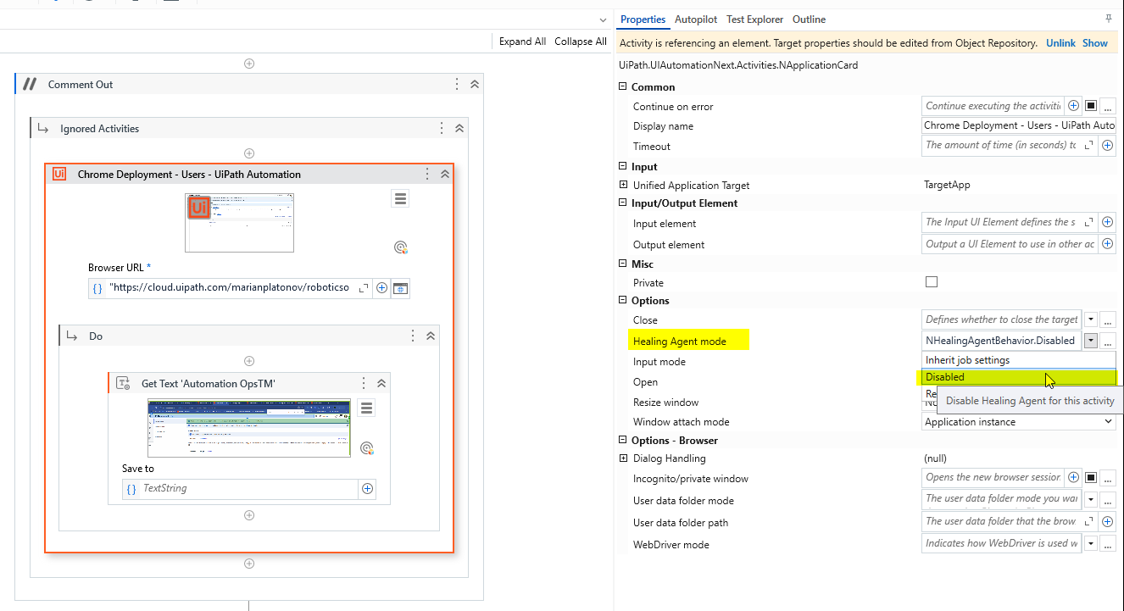
Task: Switch to the Properties tab
Action: point(643,19)
